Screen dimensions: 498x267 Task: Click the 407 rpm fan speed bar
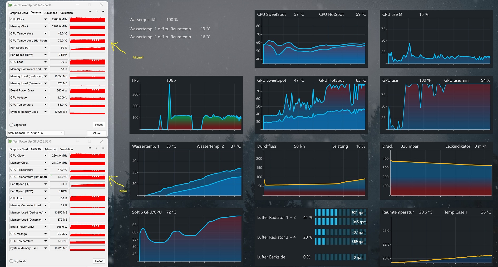point(341,232)
